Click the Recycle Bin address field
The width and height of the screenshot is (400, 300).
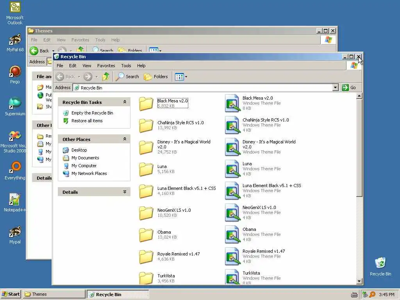coord(203,88)
